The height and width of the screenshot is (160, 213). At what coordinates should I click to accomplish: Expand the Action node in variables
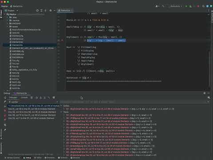61,106
